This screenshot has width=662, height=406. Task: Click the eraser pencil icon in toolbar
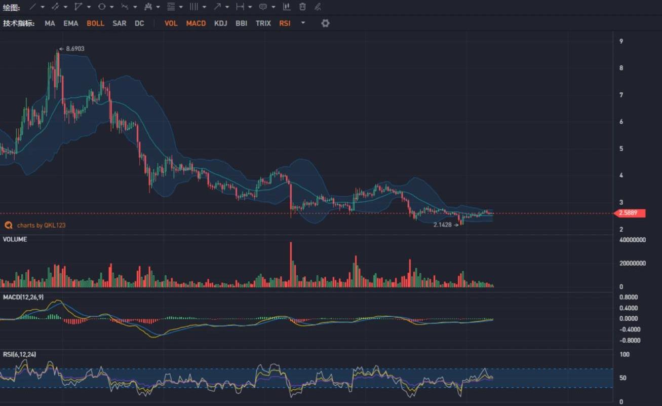pos(318,7)
